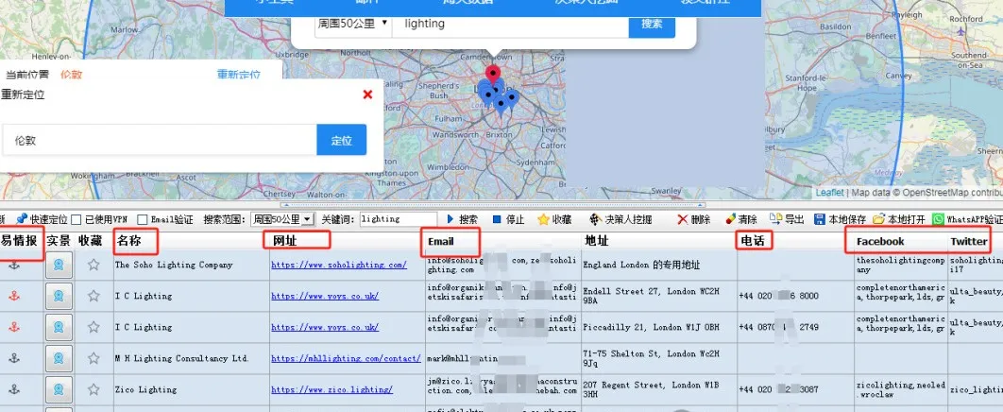Open yoys.co.uk link in Piccadilly row
1003x412 pixels.
click(x=325, y=327)
